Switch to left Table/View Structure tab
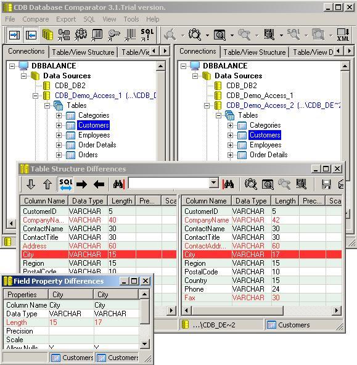 tap(83, 52)
